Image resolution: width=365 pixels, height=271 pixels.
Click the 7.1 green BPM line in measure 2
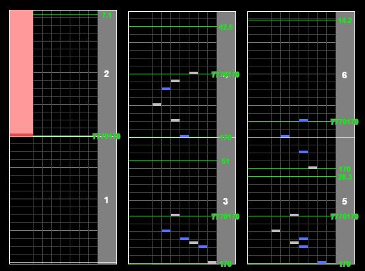[x=65, y=15]
